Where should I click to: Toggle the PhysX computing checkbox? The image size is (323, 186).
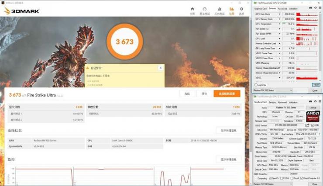[x=292, y=178]
